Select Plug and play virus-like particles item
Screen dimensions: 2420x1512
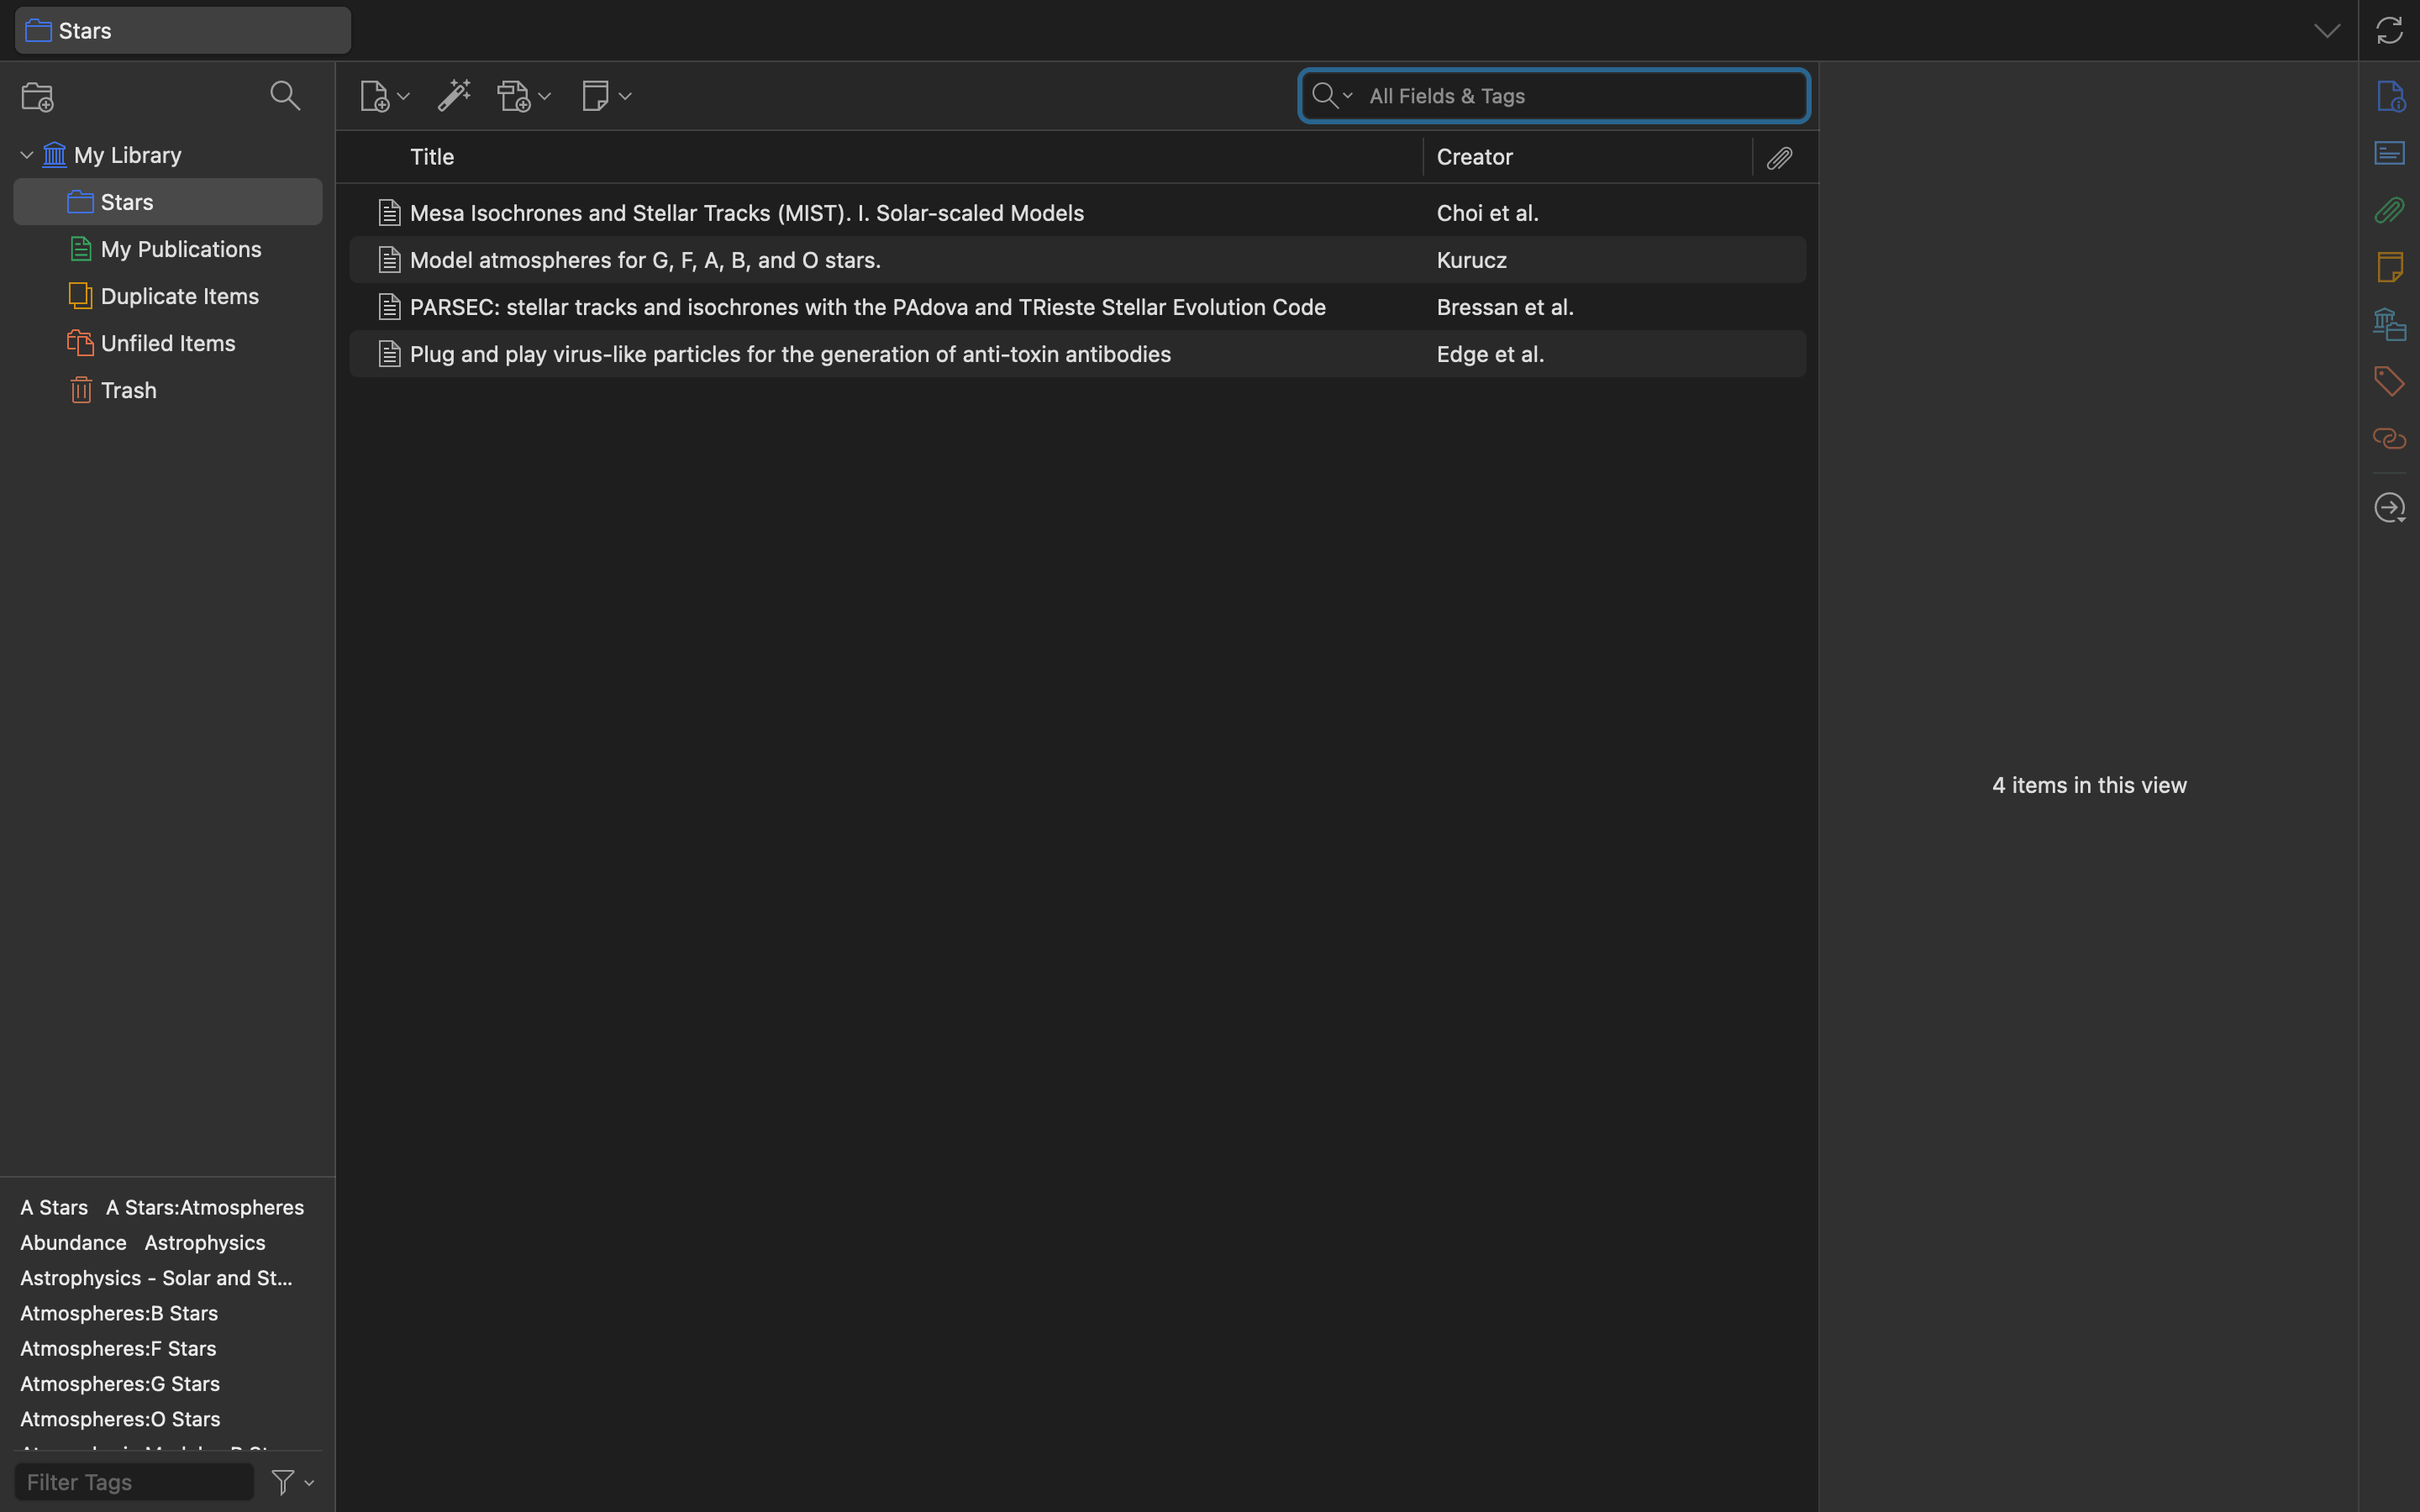1078,354
